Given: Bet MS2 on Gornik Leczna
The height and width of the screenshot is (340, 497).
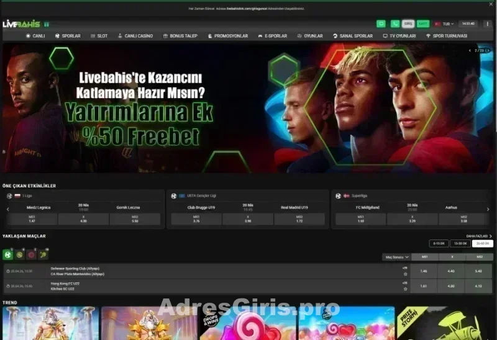Looking at the screenshot, I should (135, 219).
